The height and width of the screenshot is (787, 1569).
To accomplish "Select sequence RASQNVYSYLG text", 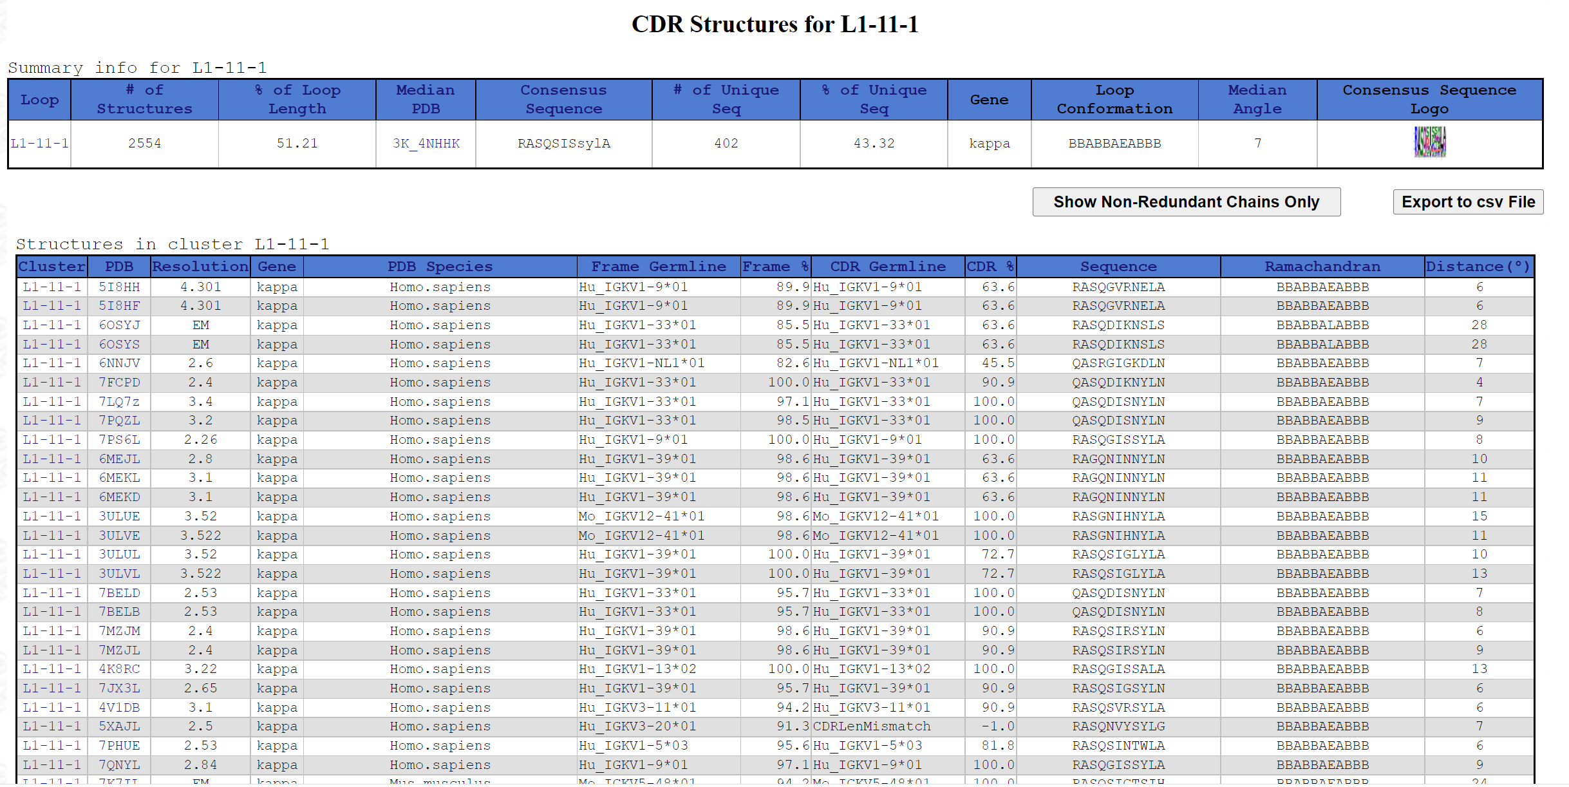I will click(x=1118, y=726).
